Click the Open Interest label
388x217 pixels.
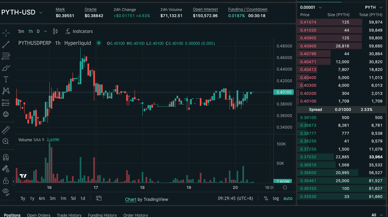(205, 9)
